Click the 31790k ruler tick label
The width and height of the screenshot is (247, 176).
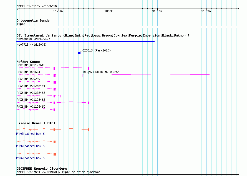tap(59, 11)
